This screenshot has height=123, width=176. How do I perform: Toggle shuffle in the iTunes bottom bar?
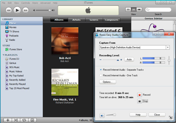(x=16, y=120)
